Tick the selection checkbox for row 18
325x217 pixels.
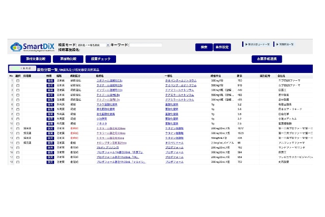coord(18,162)
